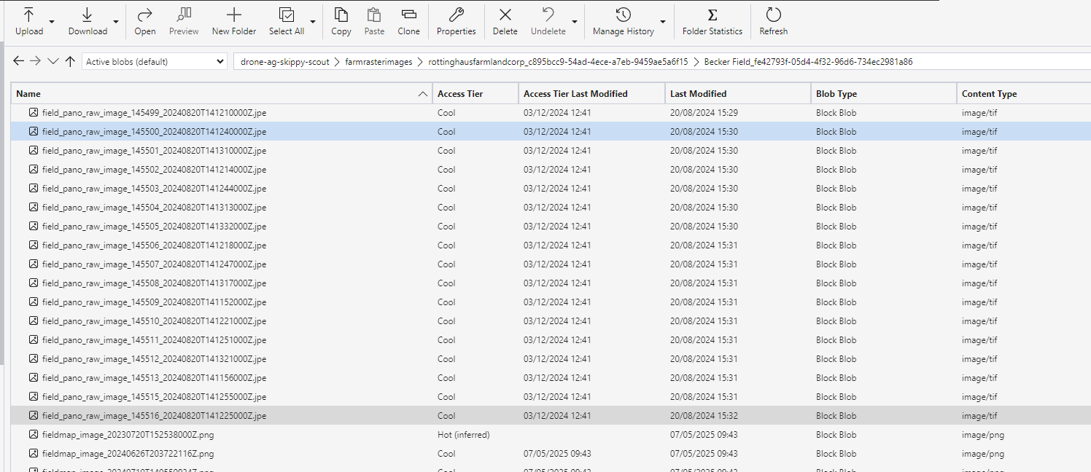The image size is (1091, 472).
Task: Select field_pano_raw_image_145513 file row
Action: [x=551, y=378]
